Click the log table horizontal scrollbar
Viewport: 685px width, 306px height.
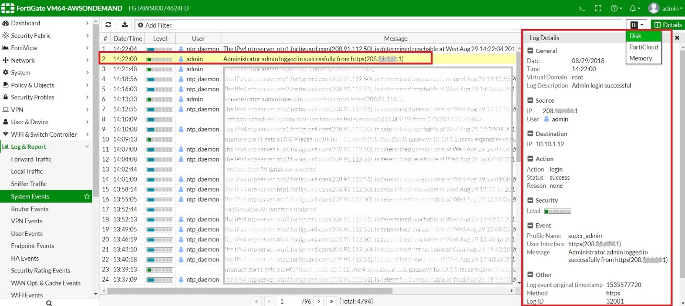[x=249, y=290]
